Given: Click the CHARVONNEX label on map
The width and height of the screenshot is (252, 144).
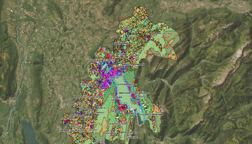Looking at the screenshot, I should pos(122,43).
